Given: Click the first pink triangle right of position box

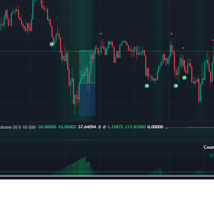Looking at the screenshot, I should point(101,33).
